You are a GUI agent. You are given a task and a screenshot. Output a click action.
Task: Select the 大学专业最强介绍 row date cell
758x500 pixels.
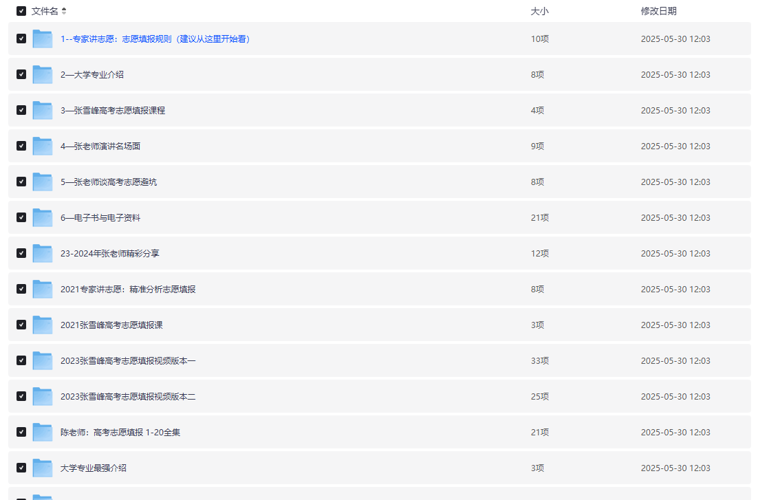[x=675, y=468]
